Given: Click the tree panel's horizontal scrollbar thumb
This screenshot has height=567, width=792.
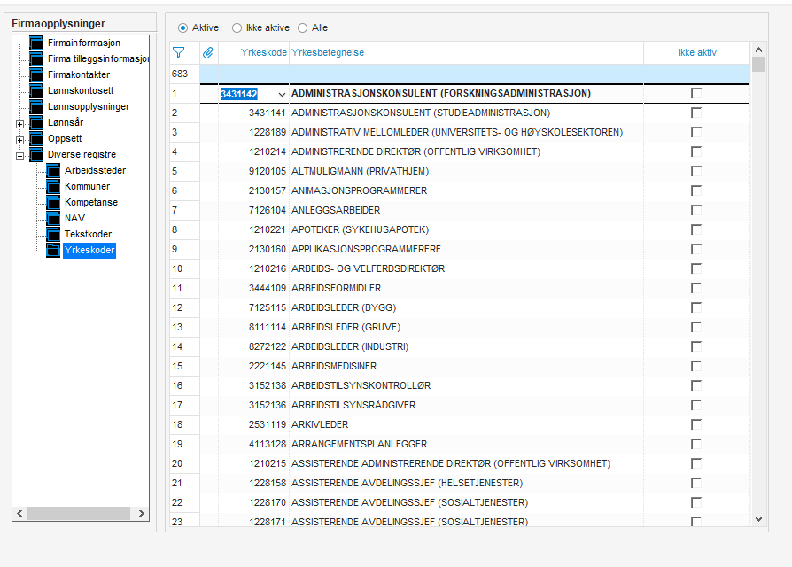Looking at the screenshot, I should point(79,514).
